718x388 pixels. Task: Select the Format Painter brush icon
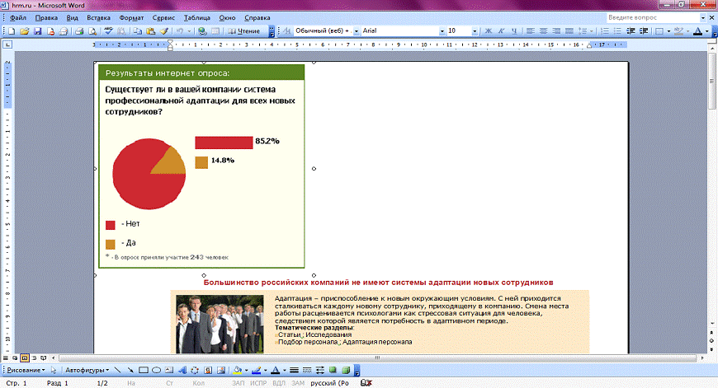[x=164, y=30]
